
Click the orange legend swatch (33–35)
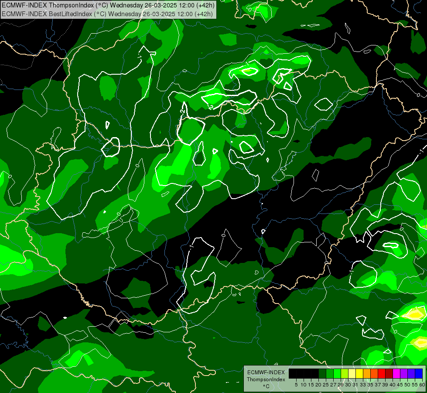366,373
